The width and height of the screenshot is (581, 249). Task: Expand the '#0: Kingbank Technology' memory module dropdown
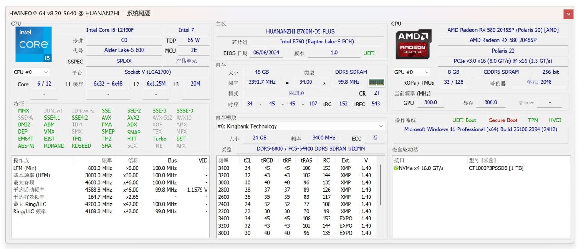tap(300, 126)
